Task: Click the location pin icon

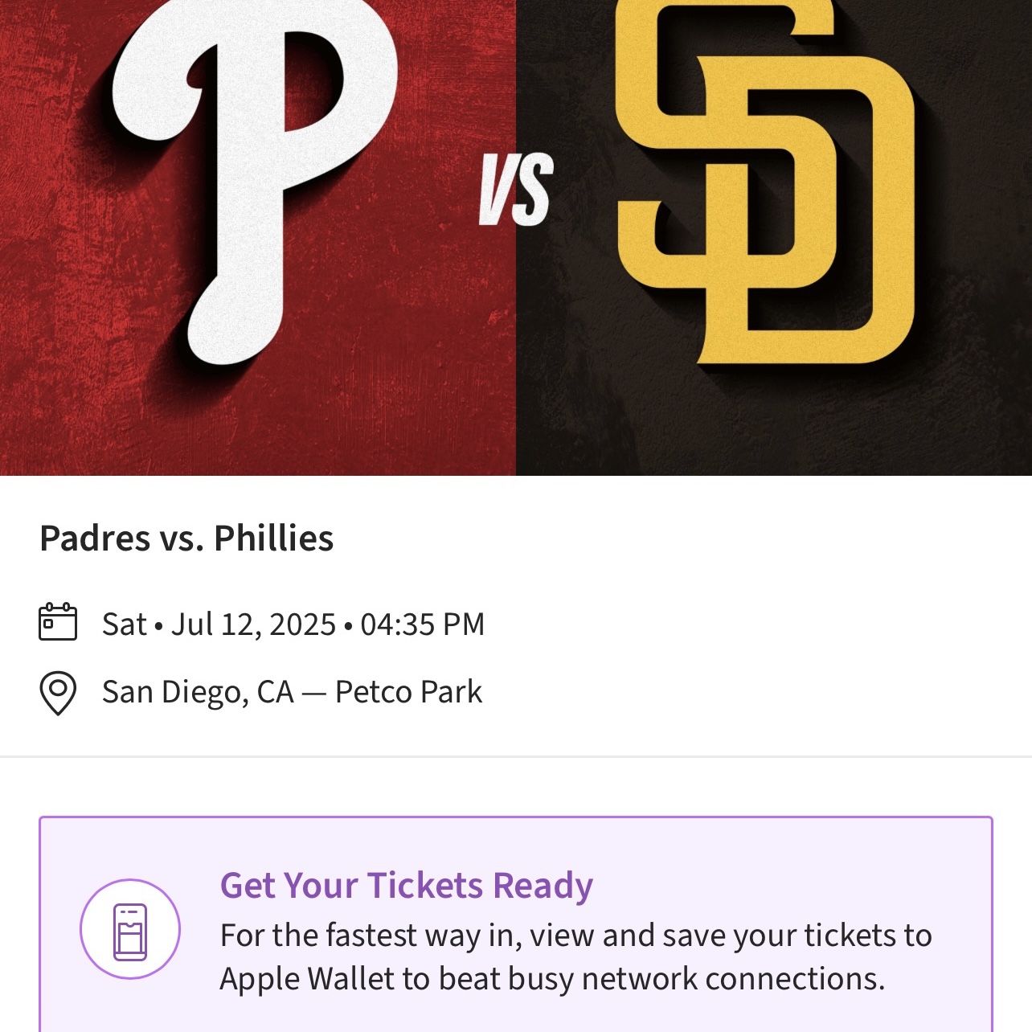Action: tap(58, 693)
